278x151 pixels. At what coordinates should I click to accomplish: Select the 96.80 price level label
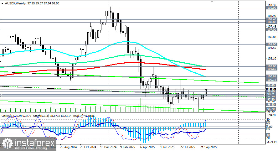tap(272, 105)
